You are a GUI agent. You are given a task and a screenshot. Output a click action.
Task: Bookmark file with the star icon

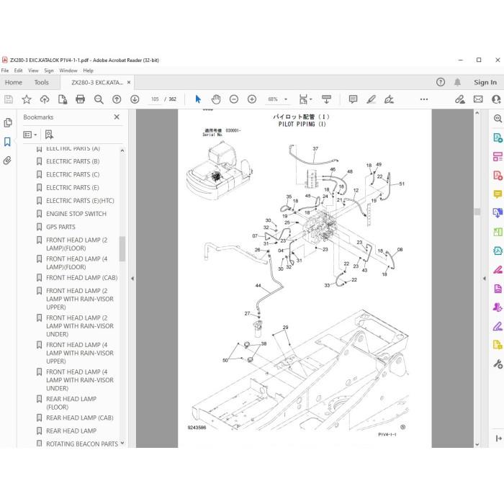tap(27, 99)
